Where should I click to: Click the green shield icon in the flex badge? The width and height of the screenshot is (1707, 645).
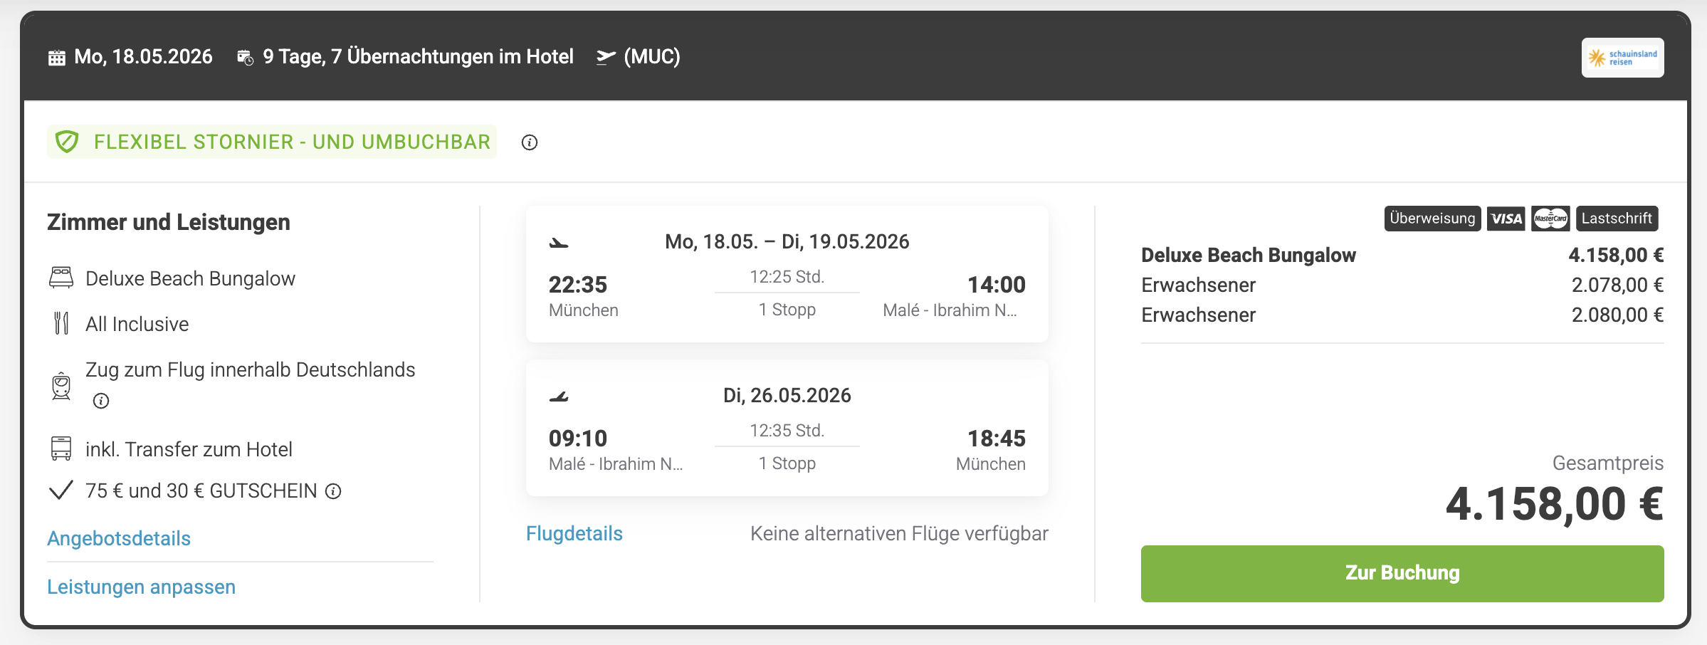pos(67,142)
